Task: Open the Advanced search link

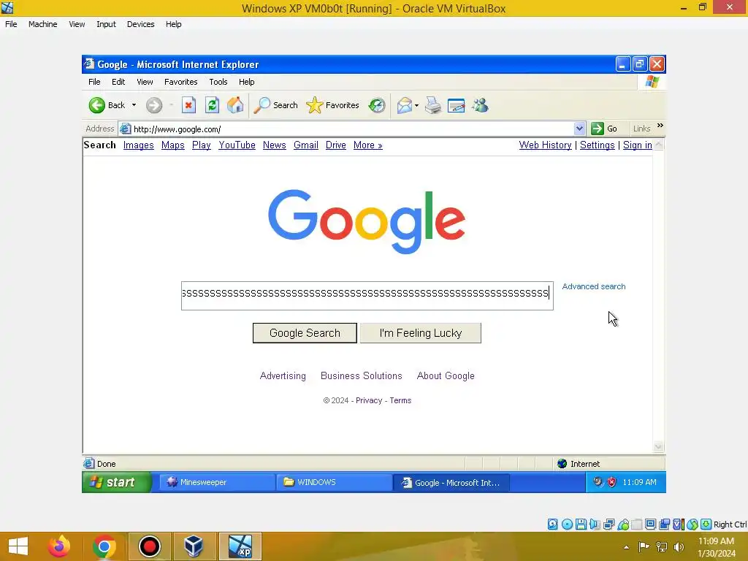Action: (x=593, y=286)
